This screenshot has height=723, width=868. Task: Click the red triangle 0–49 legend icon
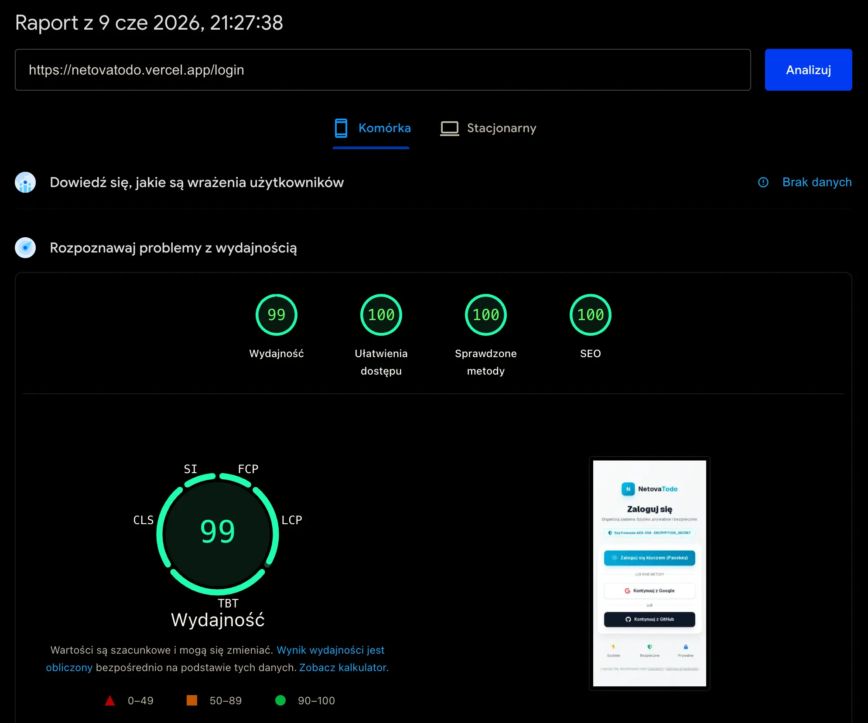coord(110,701)
